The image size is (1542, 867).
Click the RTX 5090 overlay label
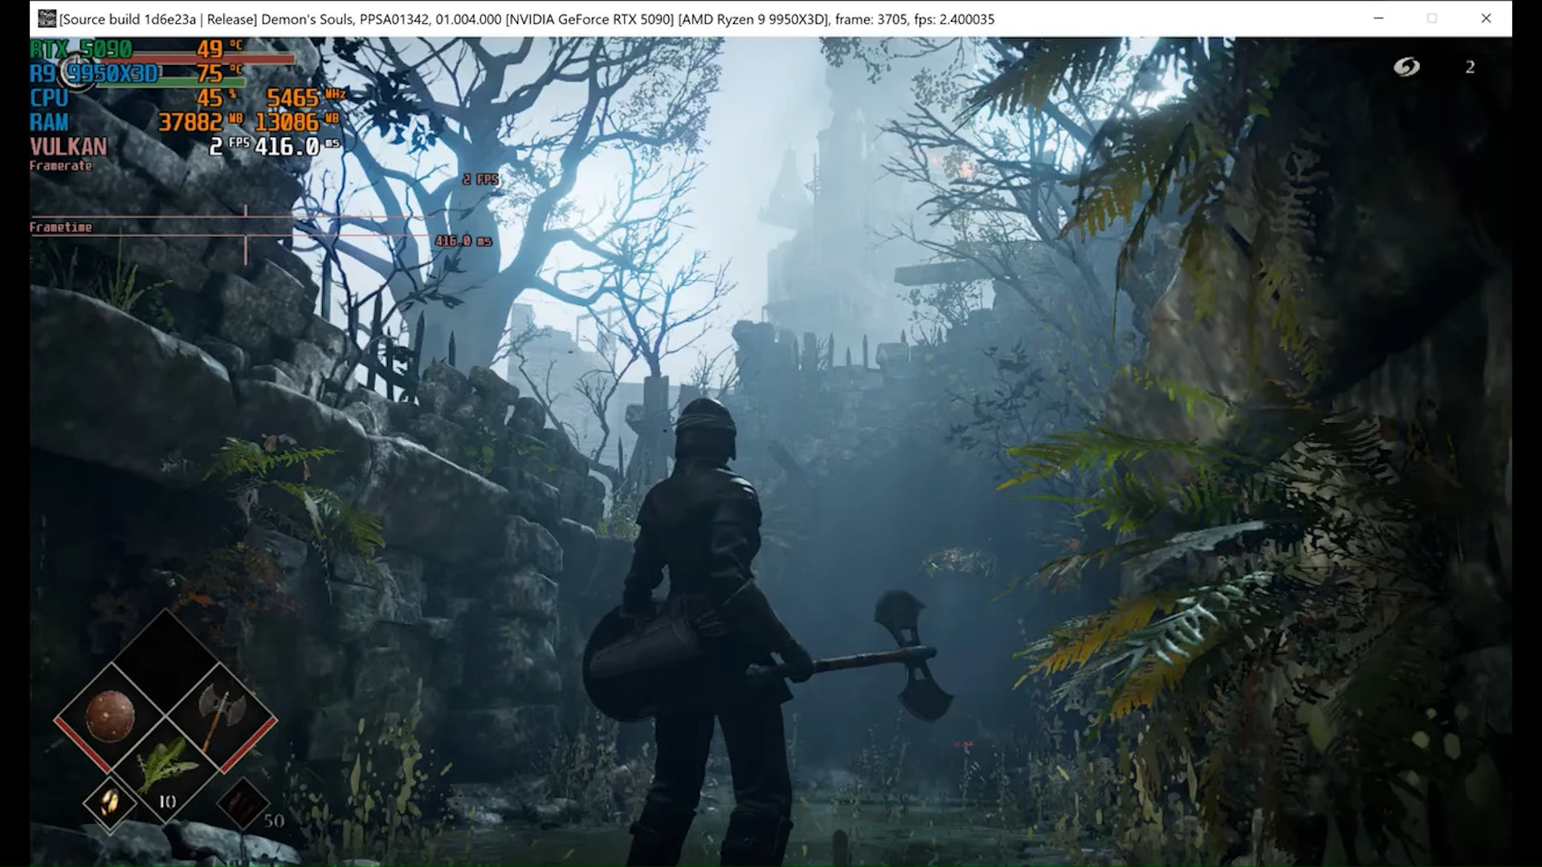coord(81,49)
